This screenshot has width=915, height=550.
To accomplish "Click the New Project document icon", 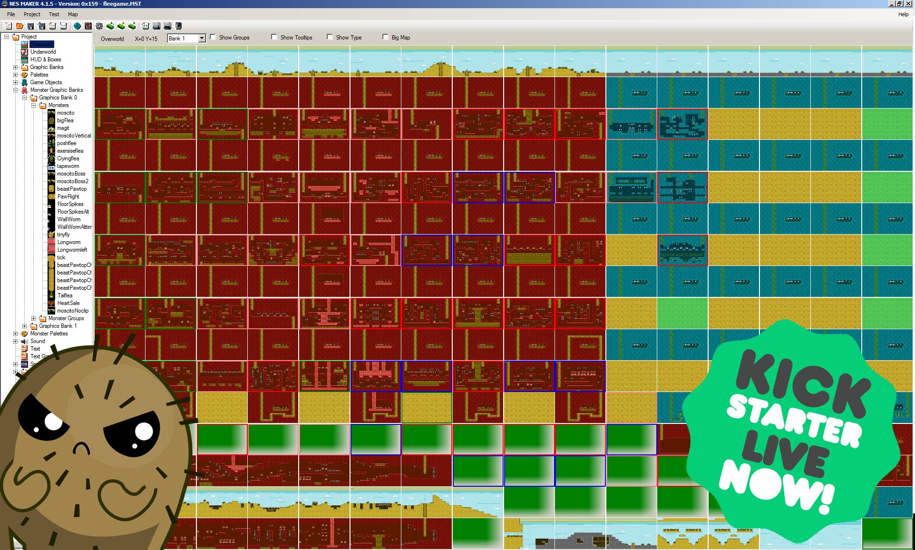I will pos(9,26).
